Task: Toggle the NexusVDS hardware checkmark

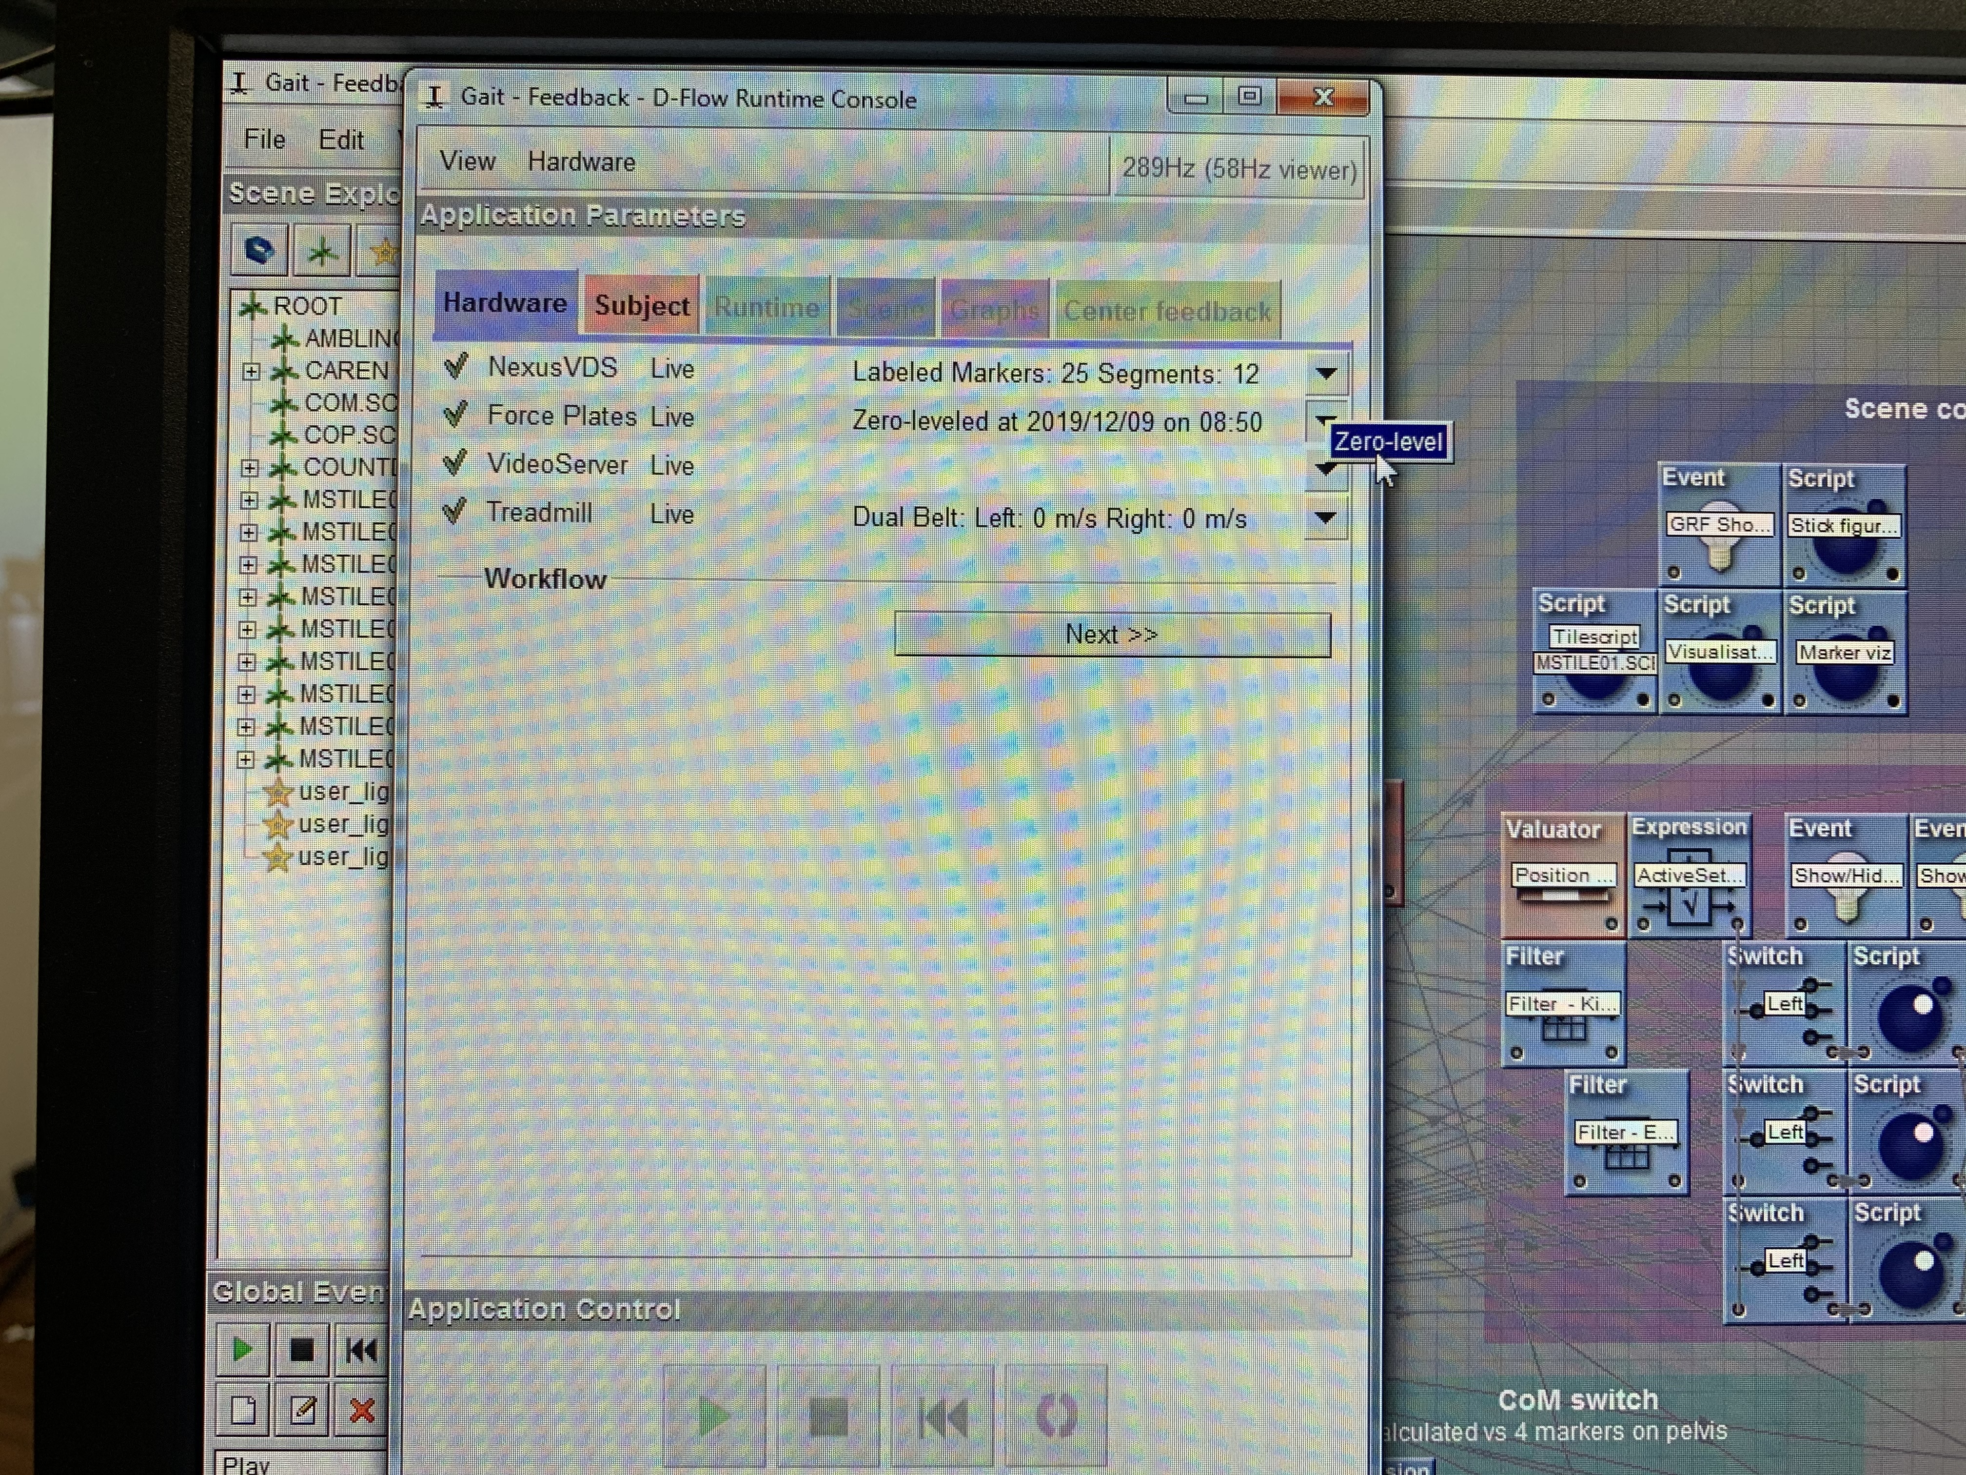Action: (x=456, y=365)
